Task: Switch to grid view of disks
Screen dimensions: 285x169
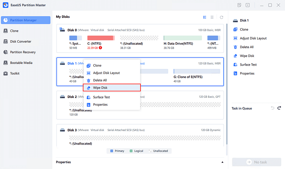Action: point(205,17)
